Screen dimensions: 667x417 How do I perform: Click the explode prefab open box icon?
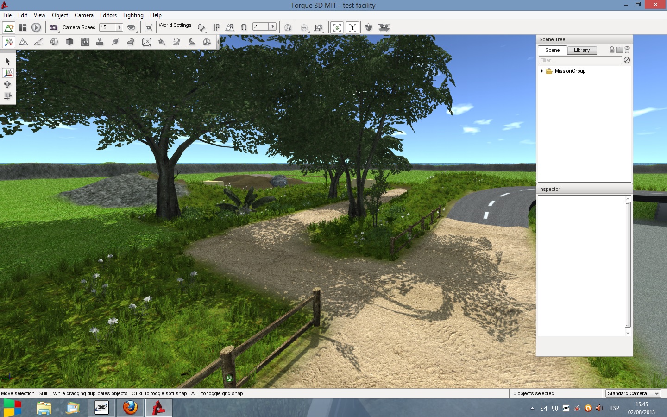click(x=384, y=27)
